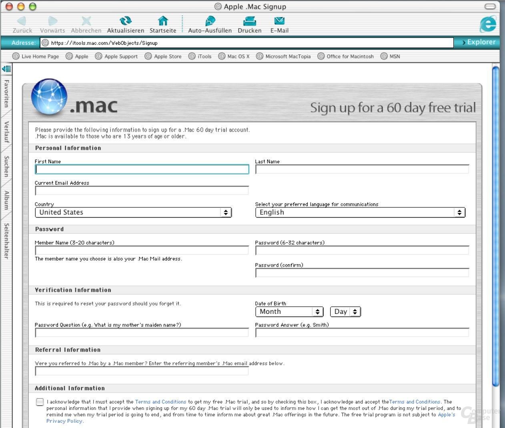Screen dimensions: 505x428
Task: Open the preferred language dropdown
Action: click(361, 212)
